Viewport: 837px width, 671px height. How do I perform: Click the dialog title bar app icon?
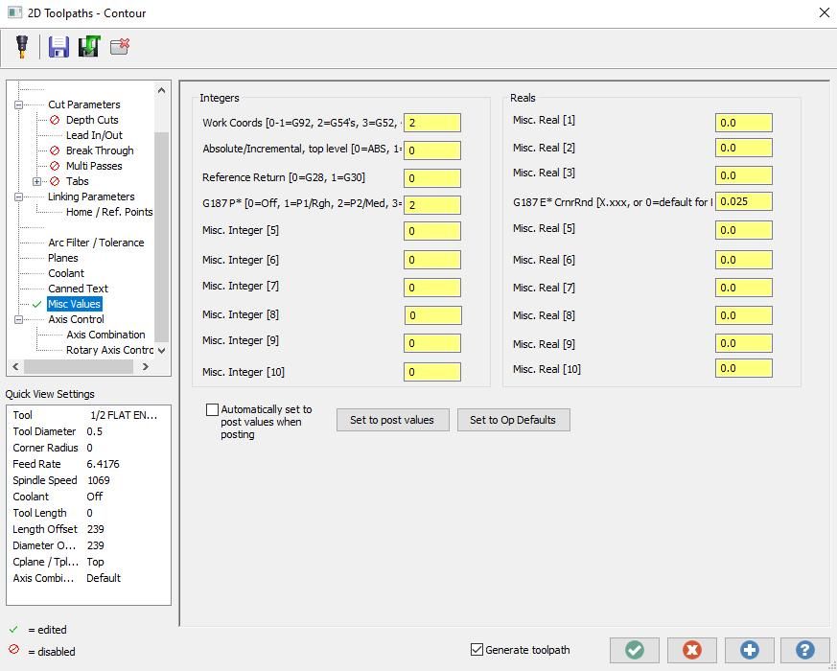point(14,12)
